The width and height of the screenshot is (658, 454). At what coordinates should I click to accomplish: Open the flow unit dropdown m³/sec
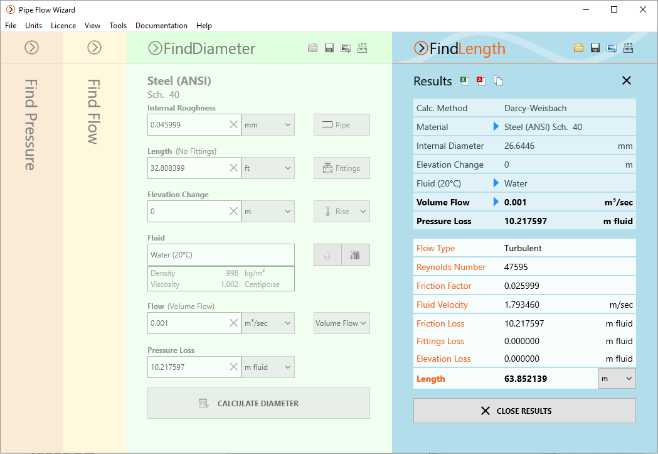coord(268,323)
